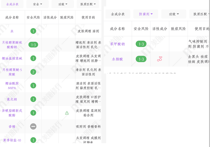This screenshot has width=210, height=147.
Task: Click gray no-data badge for 香精
Action: (x=33, y=127)
